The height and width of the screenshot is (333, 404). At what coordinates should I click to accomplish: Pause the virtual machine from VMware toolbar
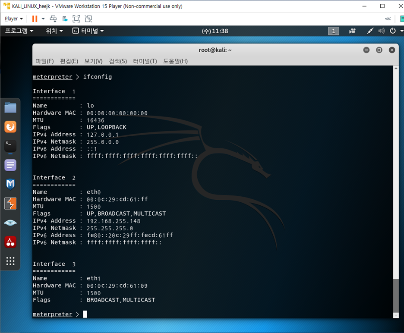[35, 19]
